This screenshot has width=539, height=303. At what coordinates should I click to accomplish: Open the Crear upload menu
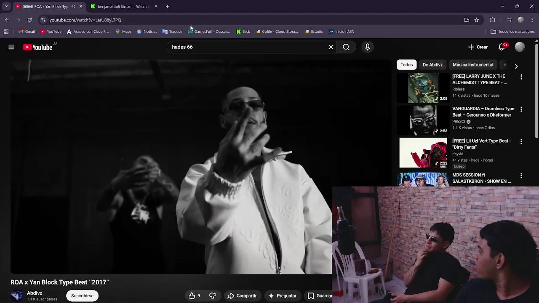(478, 47)
